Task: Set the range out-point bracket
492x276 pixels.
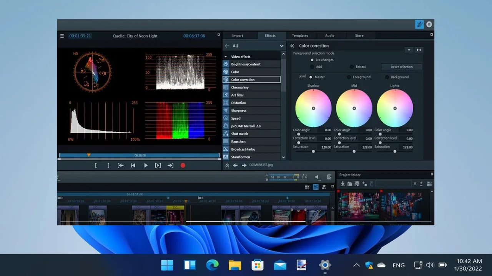Action: click(x=108, y=166)
